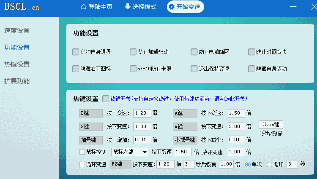Click 按下增加 value field 0.01
The height and width of the screenshot is (179, 317).
point(142,140)
